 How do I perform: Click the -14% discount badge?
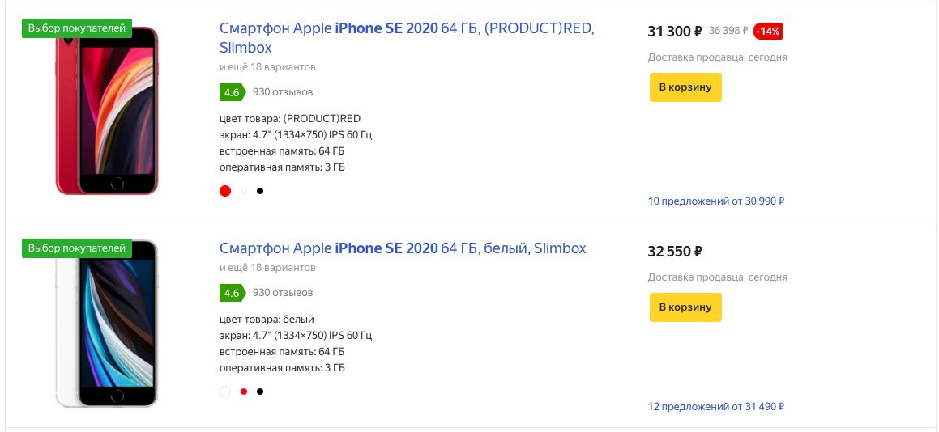pyautogui.click(x=768, y=31)
